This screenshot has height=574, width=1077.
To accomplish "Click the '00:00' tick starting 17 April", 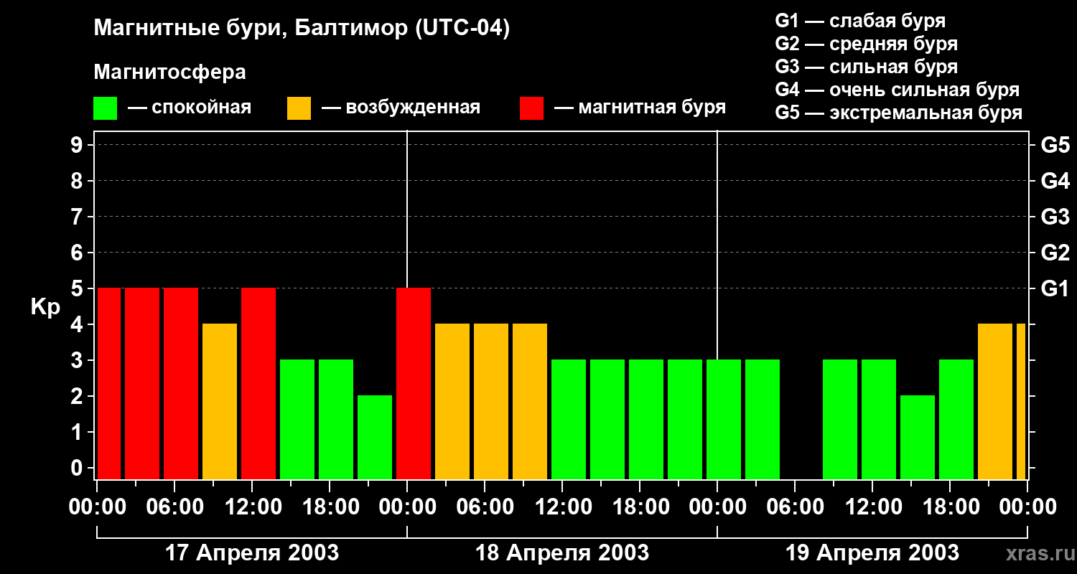I will point(98,507).
